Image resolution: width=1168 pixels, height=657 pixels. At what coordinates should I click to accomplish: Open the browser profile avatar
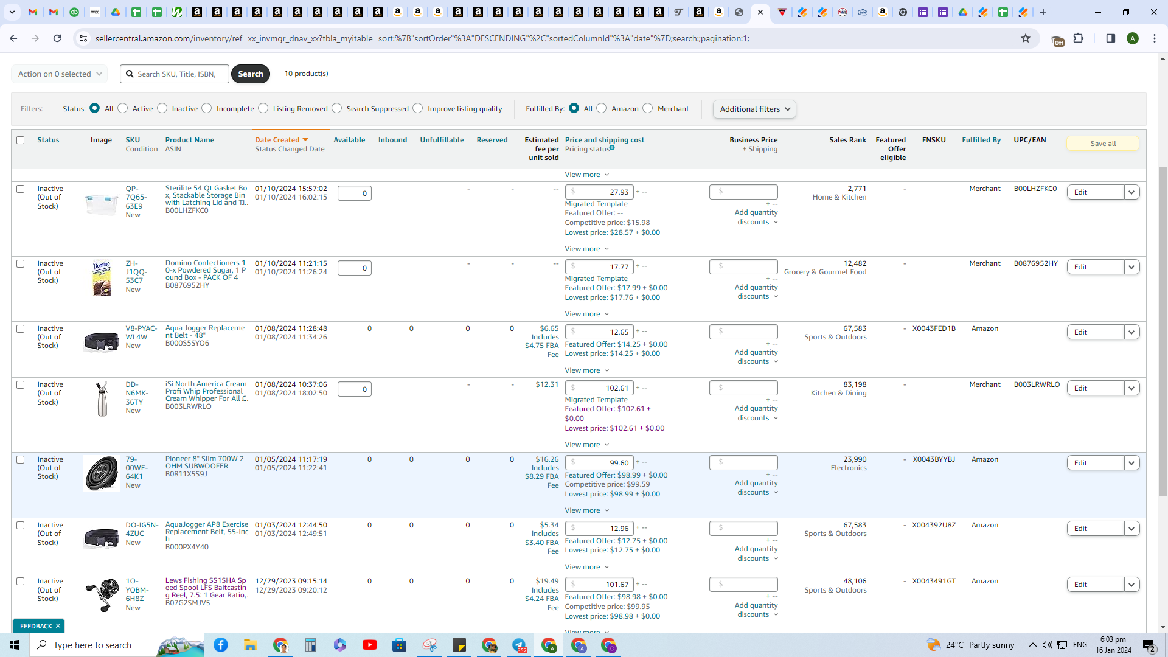pyautogui.click(x=1133, y=38)
